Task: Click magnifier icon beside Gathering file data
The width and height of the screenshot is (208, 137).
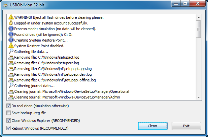Action: [x=11, y=51]
